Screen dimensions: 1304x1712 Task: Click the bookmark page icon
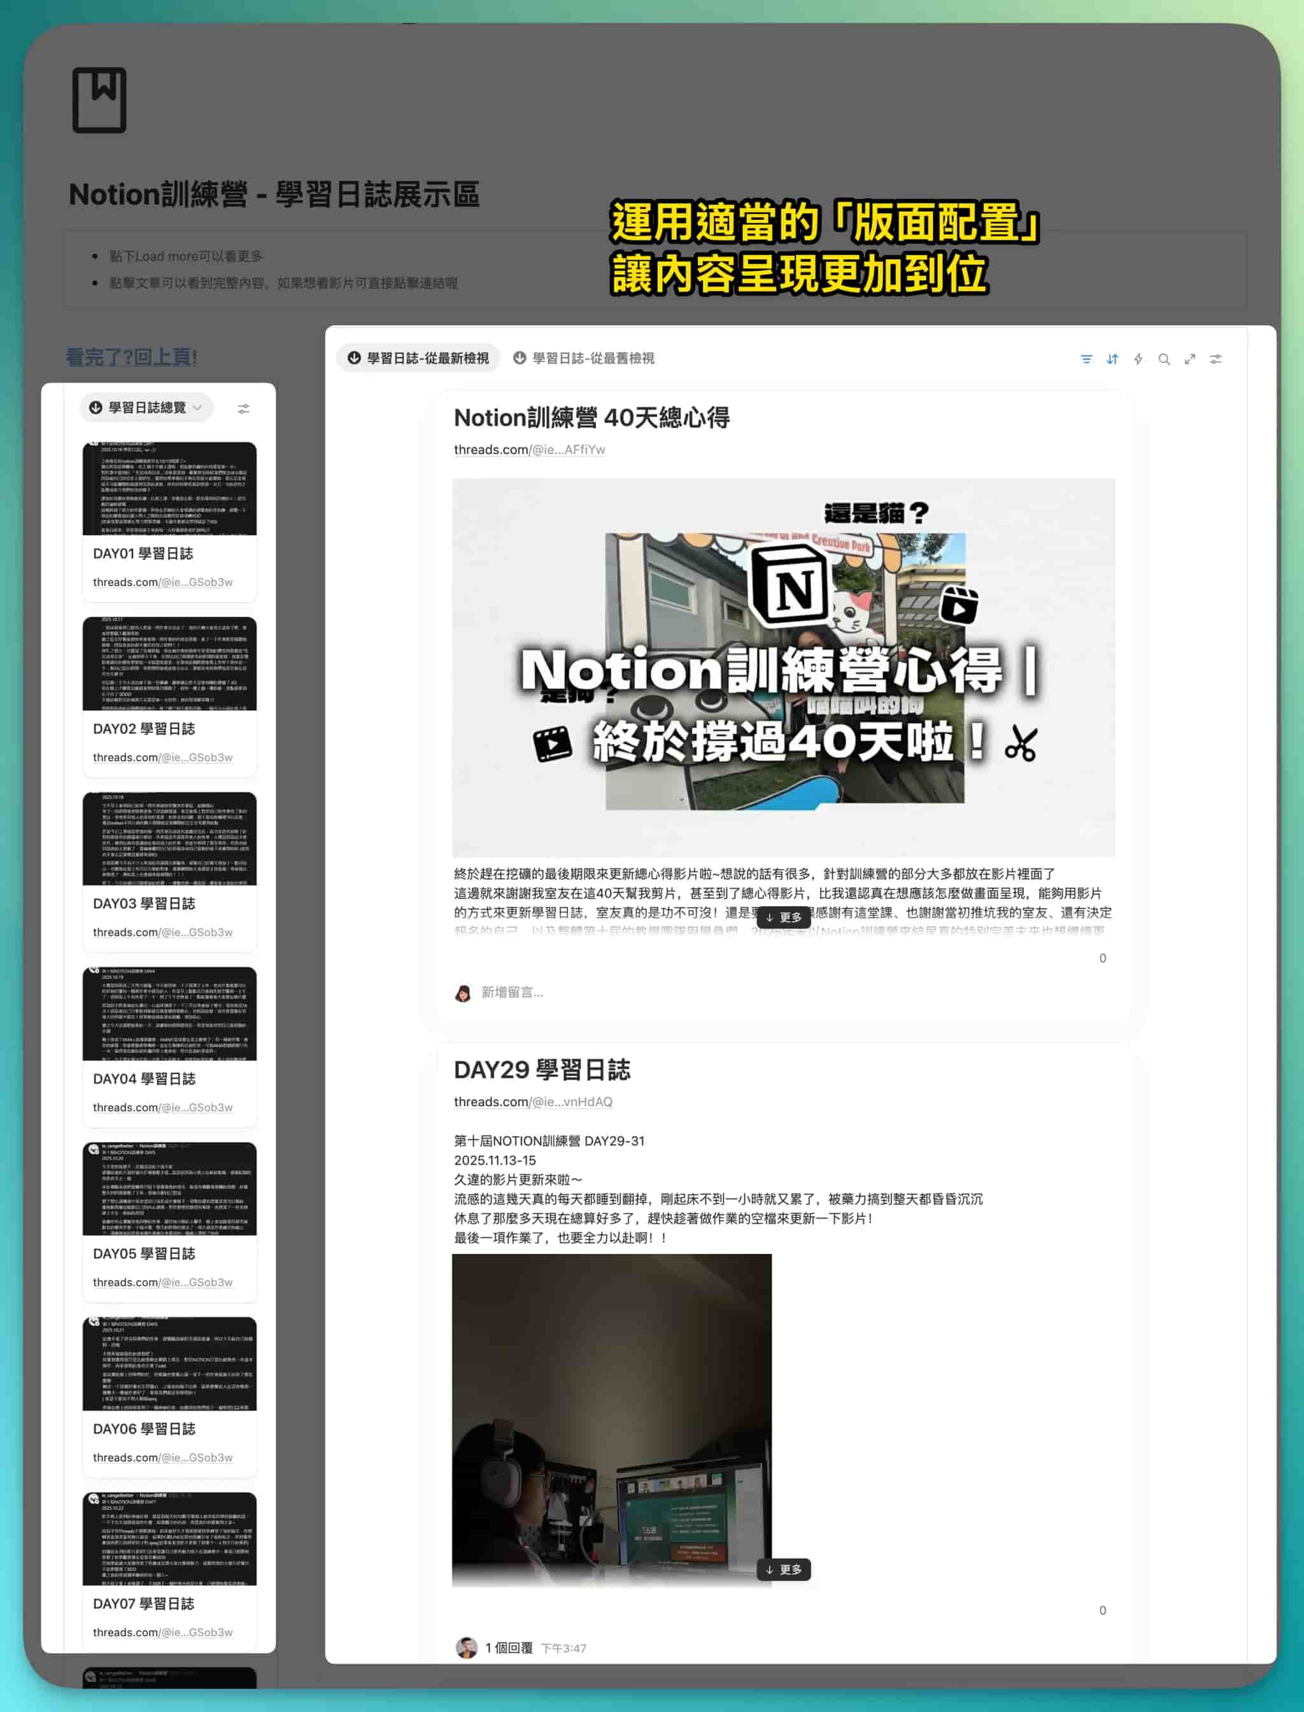tap(99, 100)
